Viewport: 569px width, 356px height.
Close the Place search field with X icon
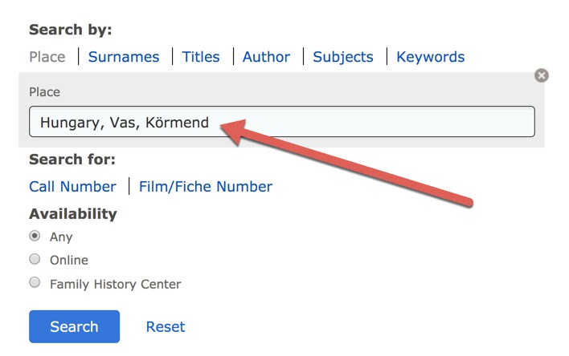541,75
